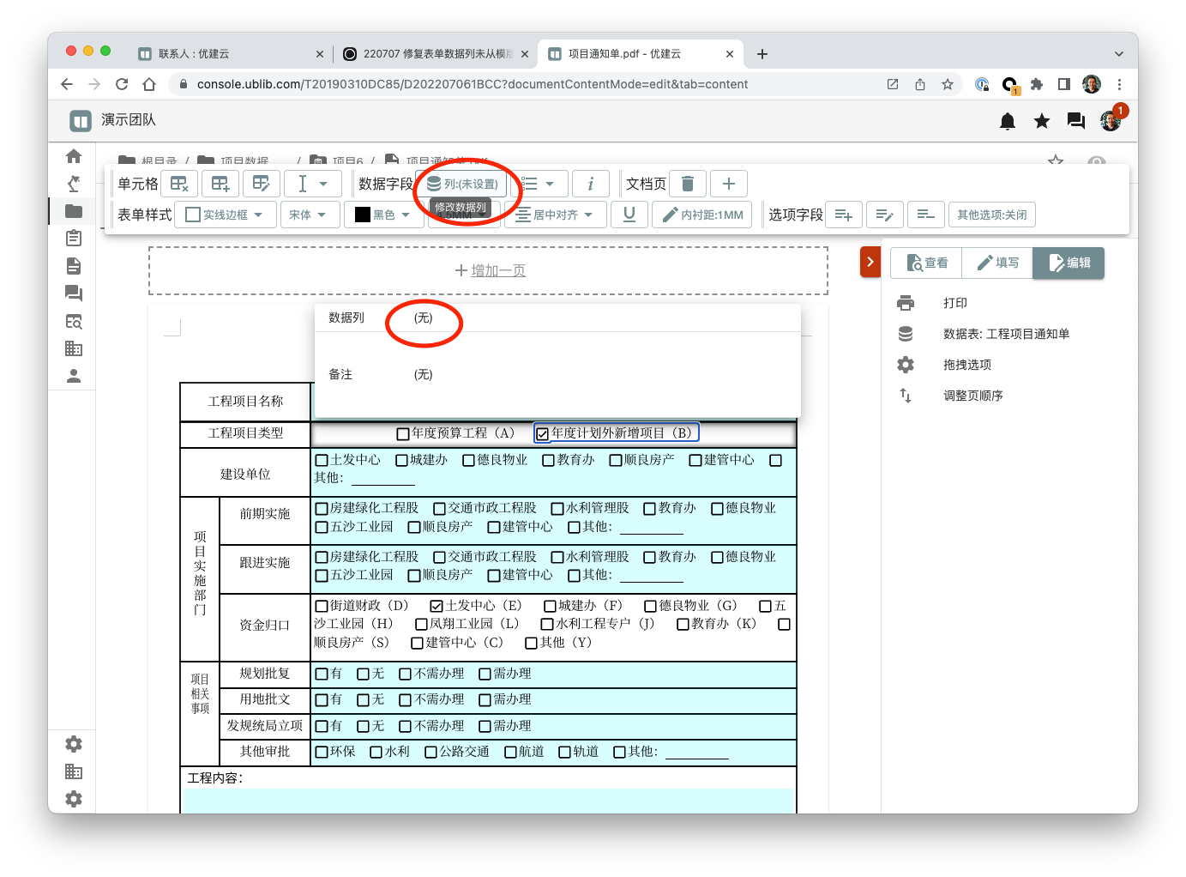
Task: Click the gear icon beside 拖拽选项
Action: click(x=906, y=365)
